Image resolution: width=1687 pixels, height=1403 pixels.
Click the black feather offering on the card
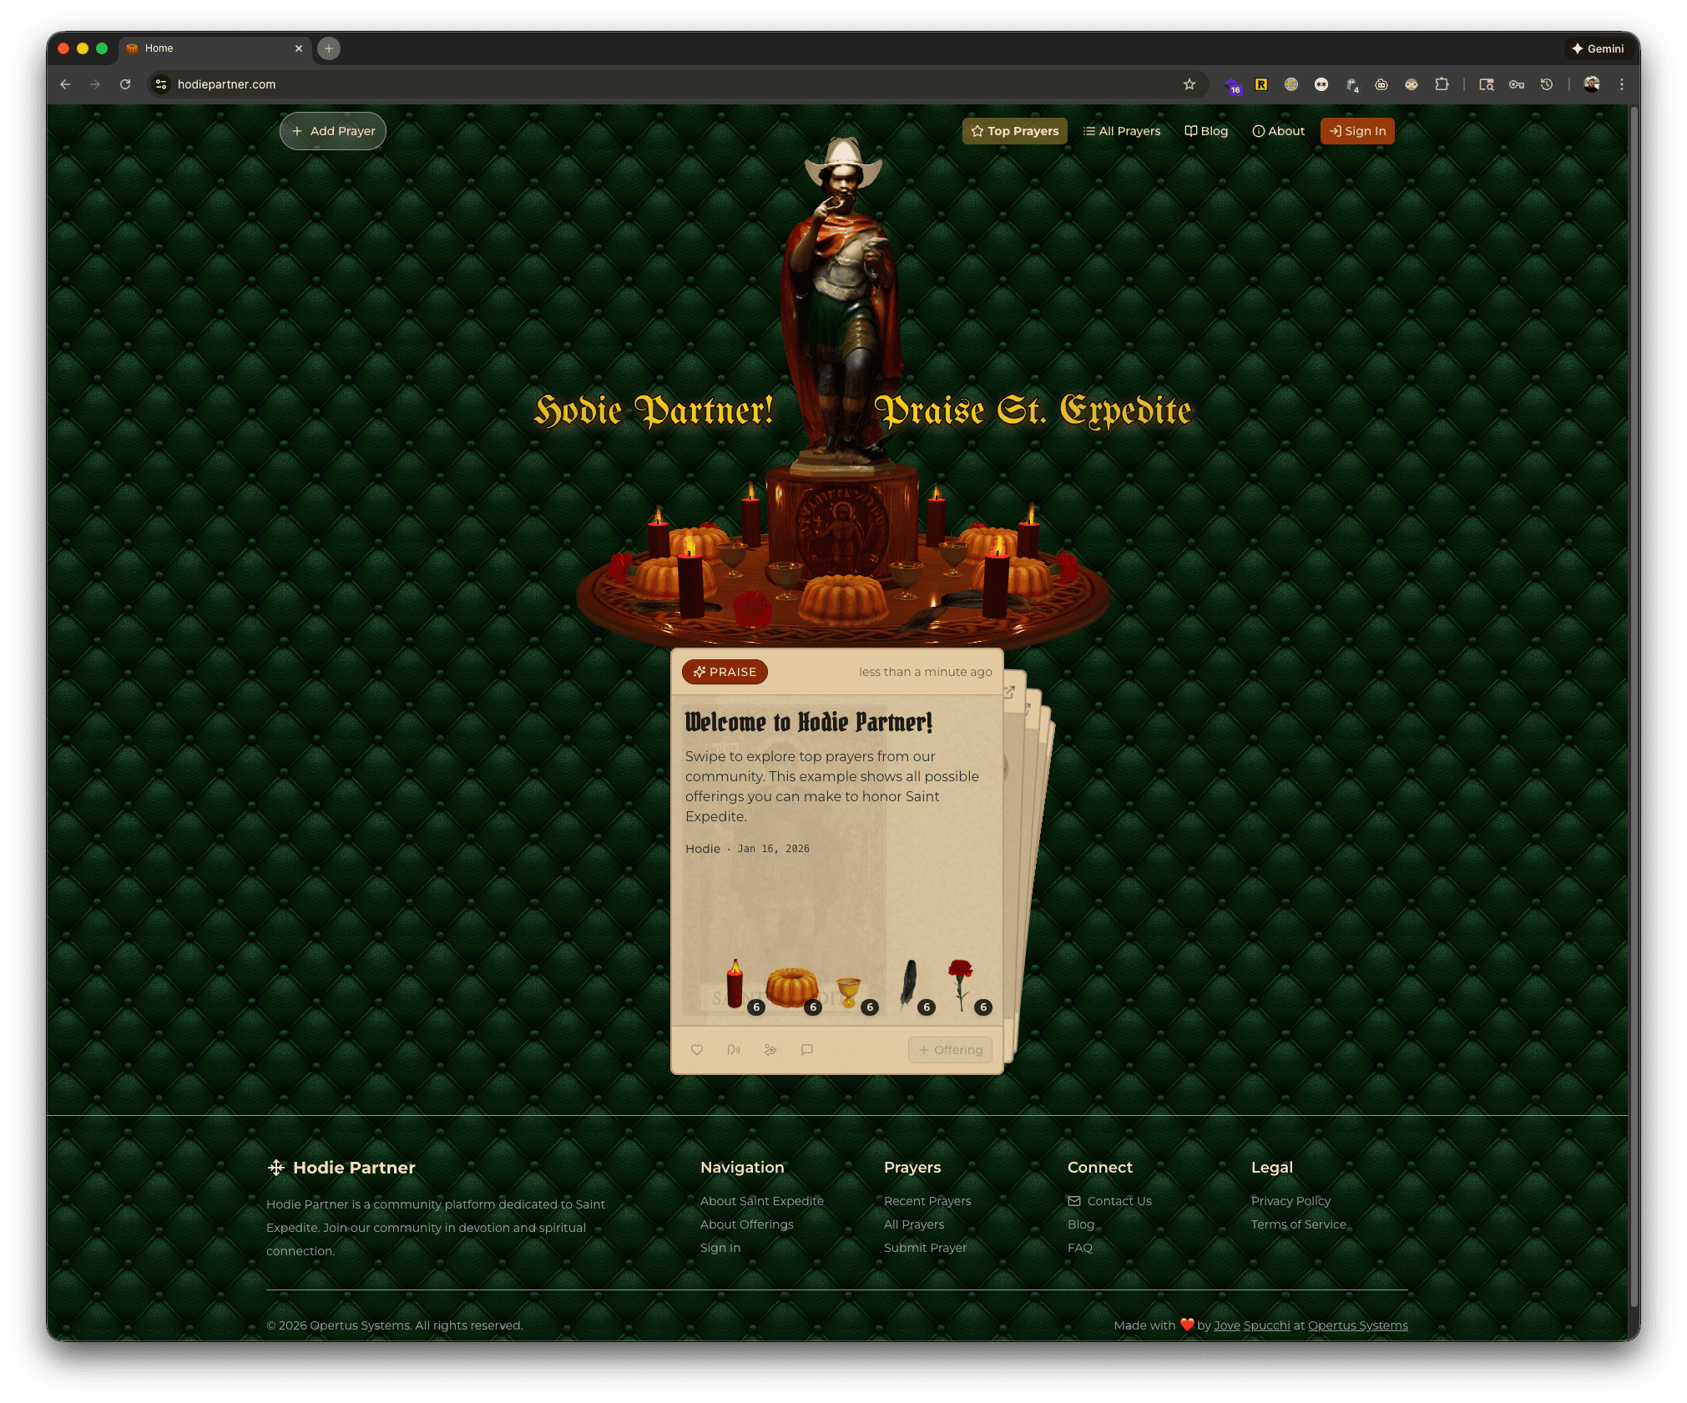[x=908, y=985]
